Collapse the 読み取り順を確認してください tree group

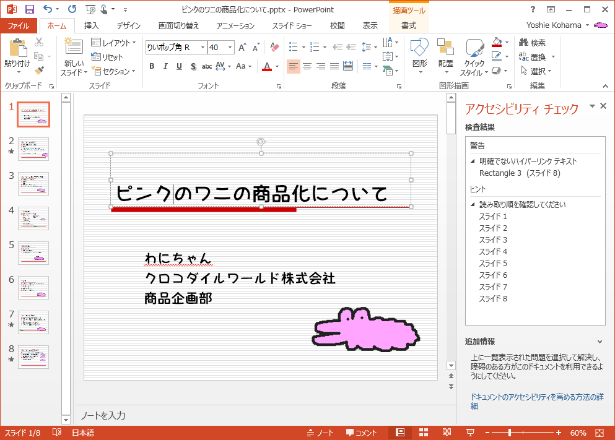(473, 204)
